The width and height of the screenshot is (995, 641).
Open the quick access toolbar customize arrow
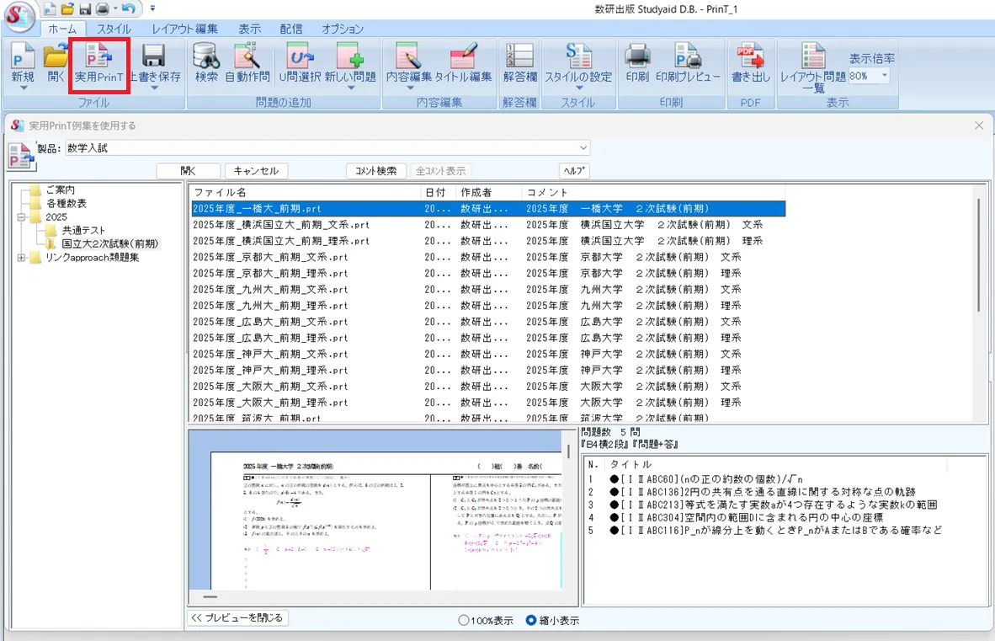(x=152, y=9)
